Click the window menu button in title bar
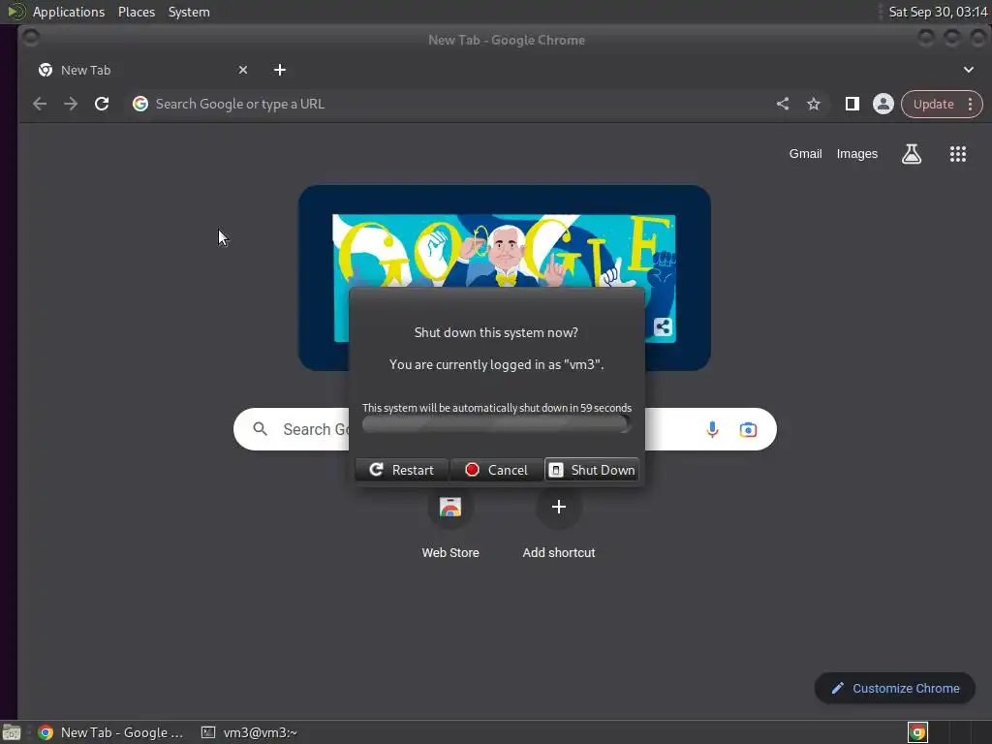The width and height of the screenshot is (992, 744). pos(30,39)
